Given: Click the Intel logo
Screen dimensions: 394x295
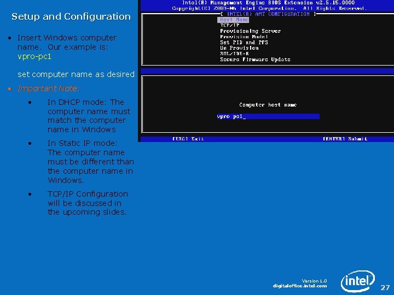Looking at the screenshot, I should (x=358, y=281).
